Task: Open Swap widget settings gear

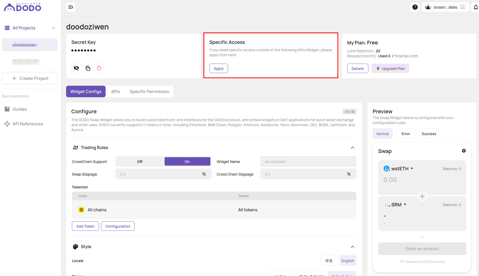Action: pos(464,151)
